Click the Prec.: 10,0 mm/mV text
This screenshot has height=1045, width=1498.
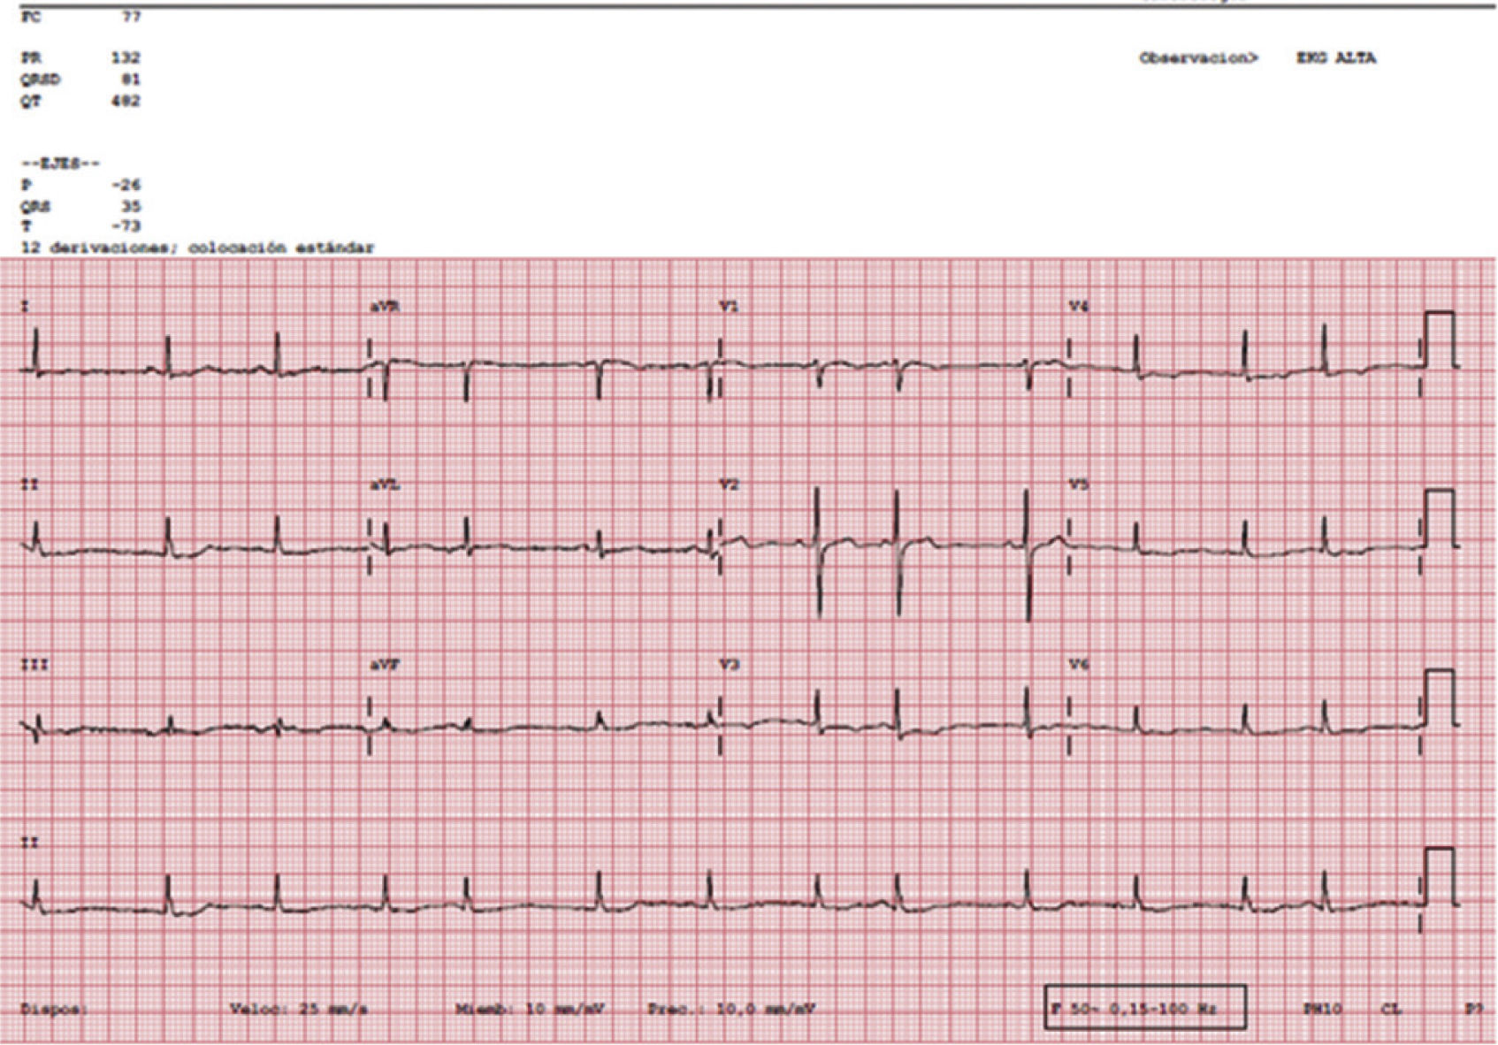click(x=731, y=1009)
